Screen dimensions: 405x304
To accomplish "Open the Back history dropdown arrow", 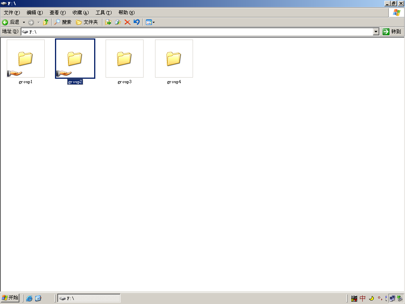I will click(24, 22).
